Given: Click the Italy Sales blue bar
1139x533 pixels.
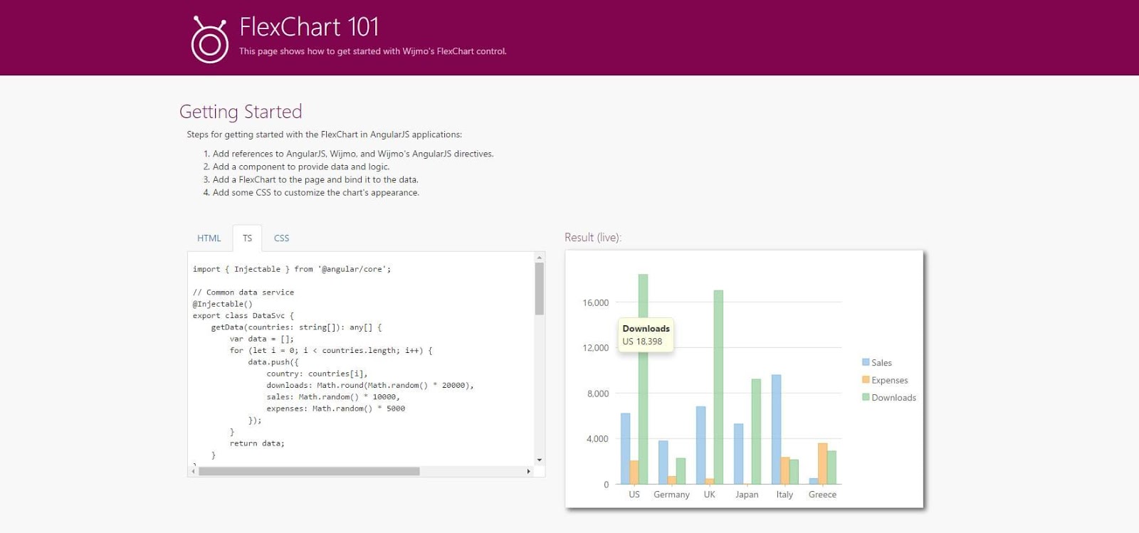Looking at the screenshot, I should pos(776,430).
